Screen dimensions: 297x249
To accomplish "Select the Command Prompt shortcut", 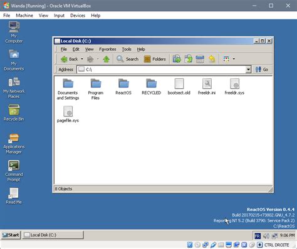I will (x=14, y=171).
